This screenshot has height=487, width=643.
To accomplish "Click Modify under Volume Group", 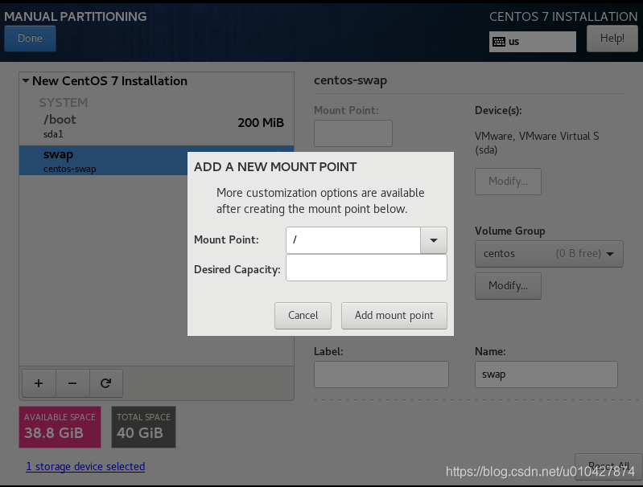I will pyautogui.click(x=508, y=286).
